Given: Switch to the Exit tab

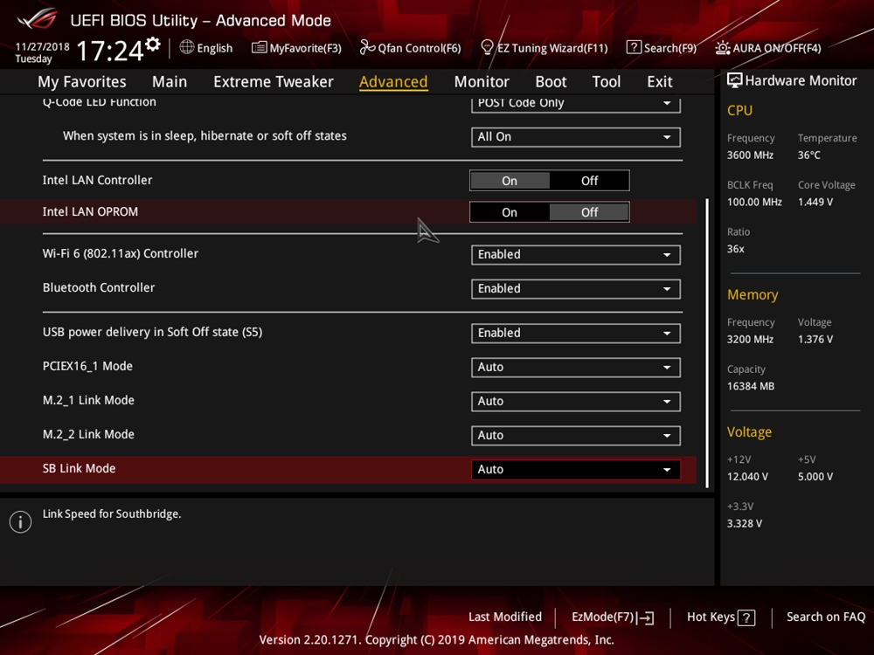Looking at the screenshot, I should 659,82.
